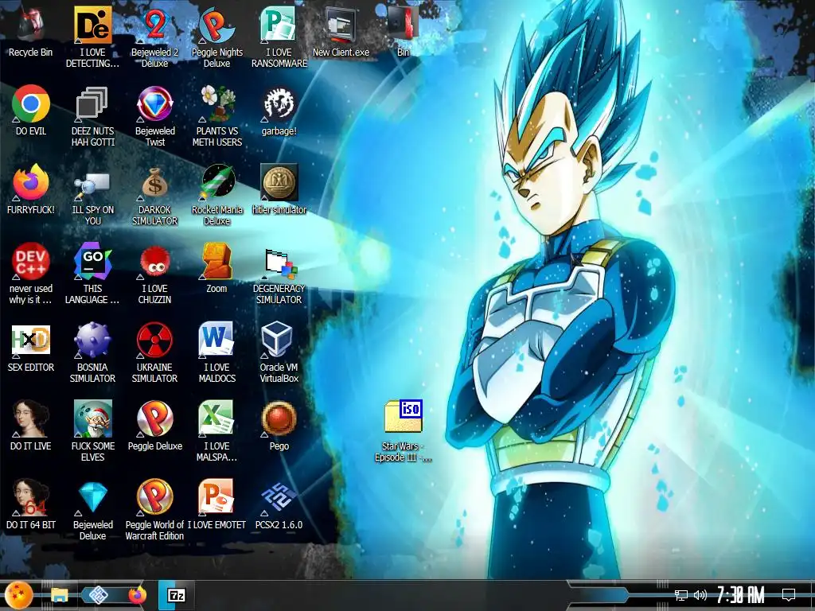Open Word shortcut 'I LOVE MALDOCS'
Viewport: 815px width, 611px height.
[216, 352]
